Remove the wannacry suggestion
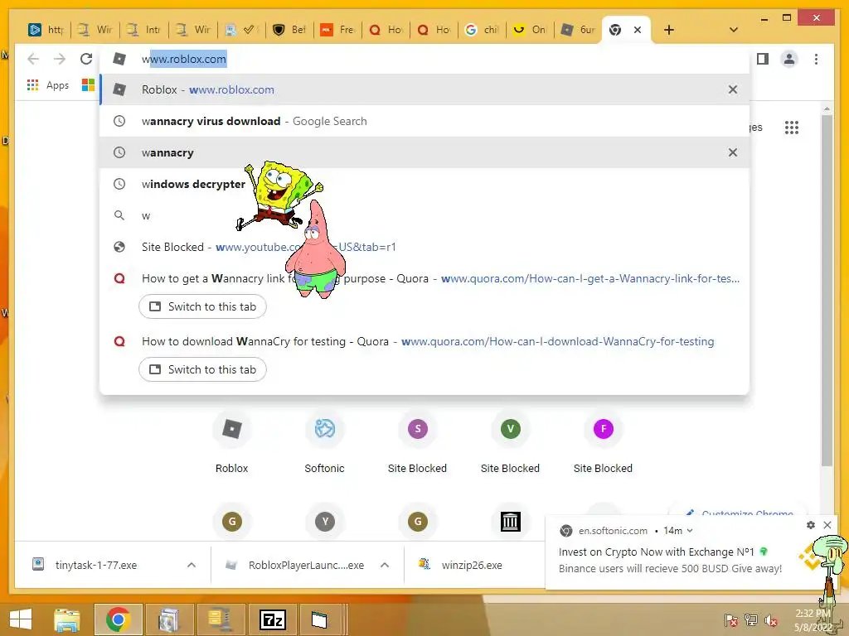The height and width of the screenshot is (636, 849). [x=733, y=152]
